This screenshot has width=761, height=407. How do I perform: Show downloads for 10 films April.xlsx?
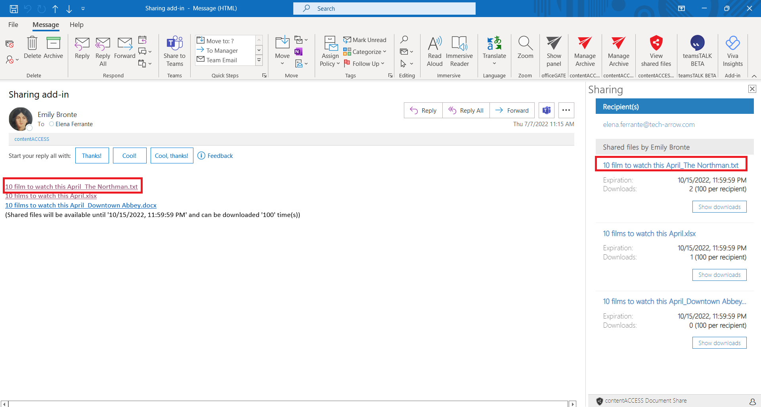point(719,275)
